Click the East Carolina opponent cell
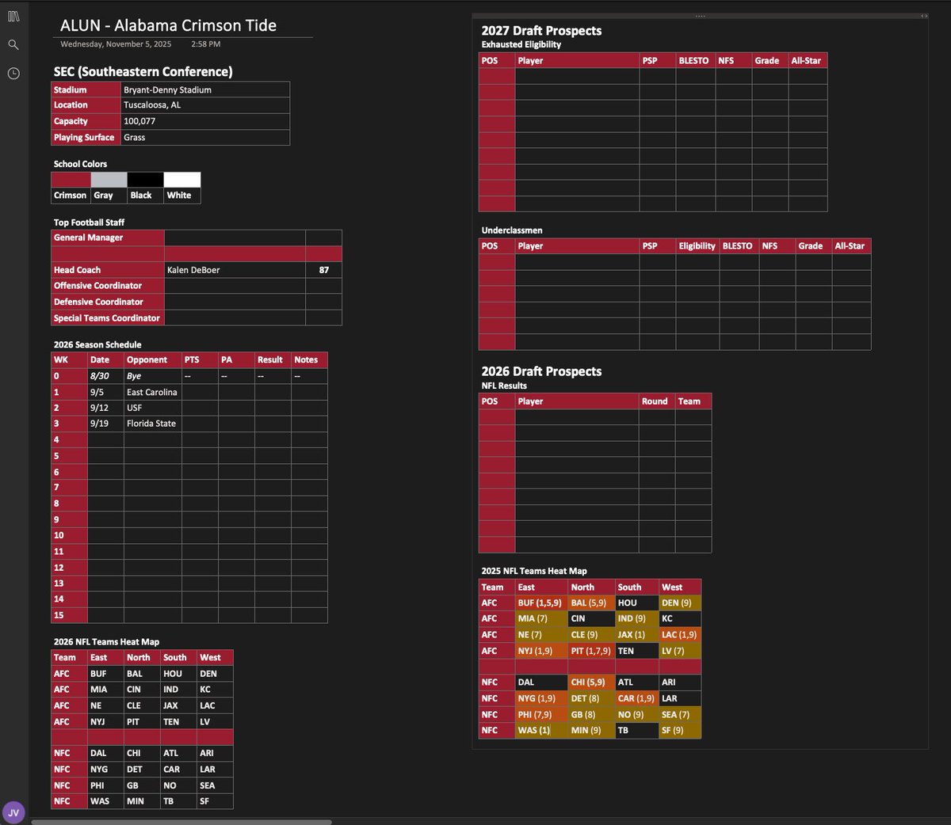Image resolution: width=951 pixels, height=825 pixels. [x=152, y=392]
